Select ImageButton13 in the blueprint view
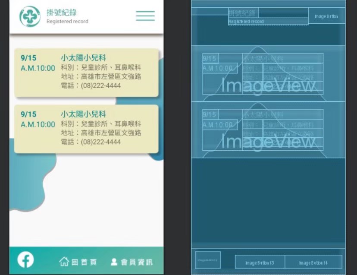 (260, 262)
